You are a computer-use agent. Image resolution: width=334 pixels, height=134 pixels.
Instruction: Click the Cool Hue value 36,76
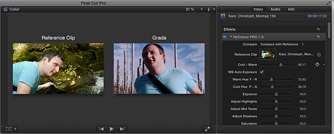point(302,87)
